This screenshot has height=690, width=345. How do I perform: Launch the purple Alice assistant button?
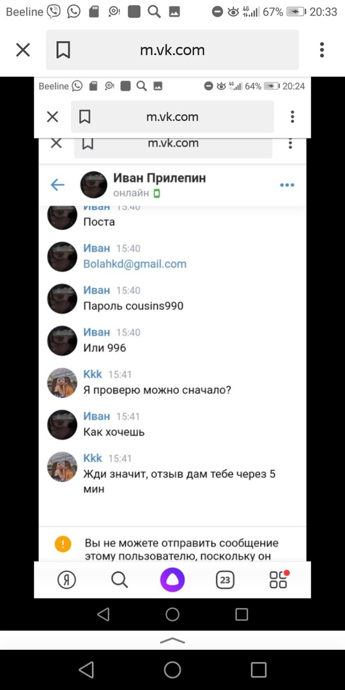pyautogui.click(x=172, y=579)
